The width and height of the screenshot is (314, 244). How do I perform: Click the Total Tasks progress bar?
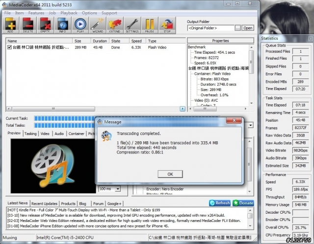(64, 126)
